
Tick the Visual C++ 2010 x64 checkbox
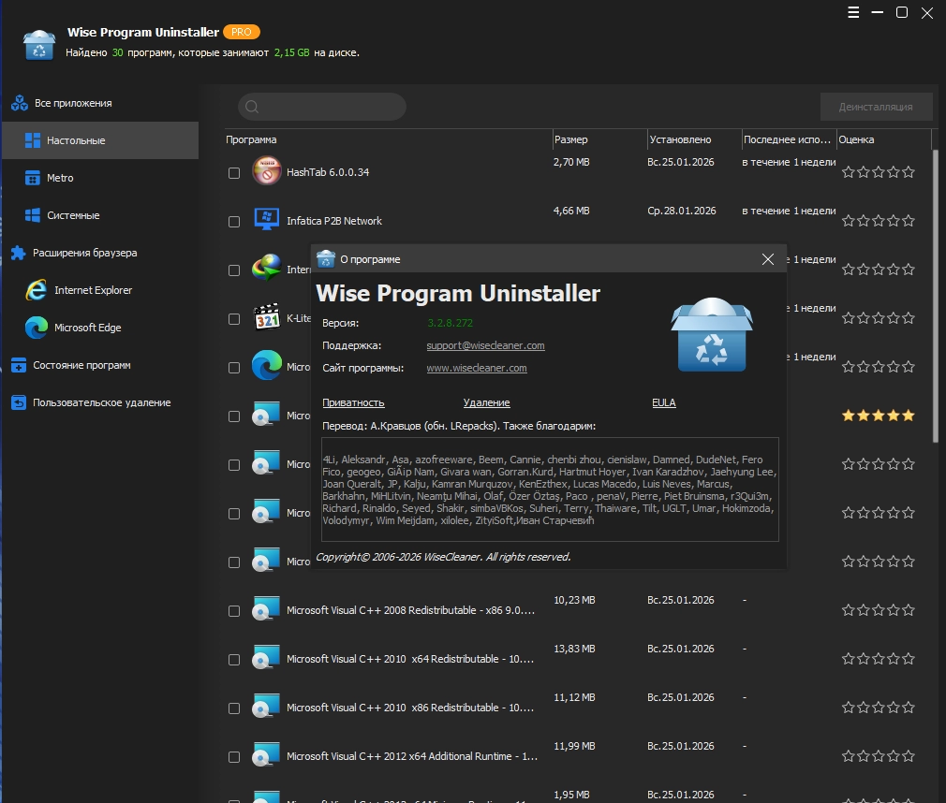pos(234,660)
